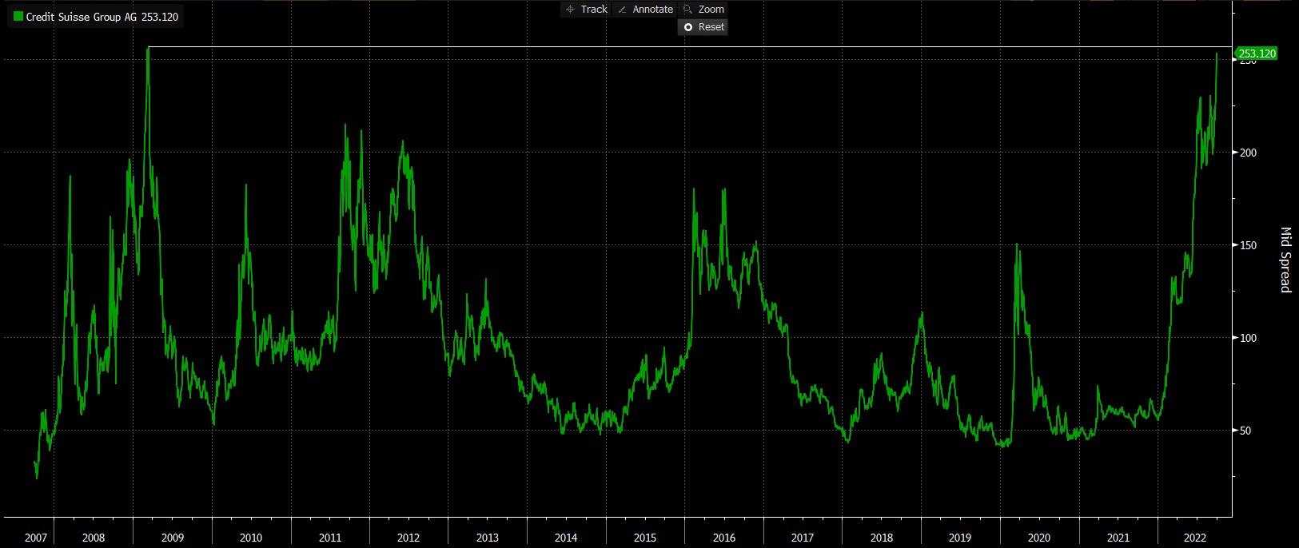The image size is (1299, 548).
Task: Click the 2020 x-axis label
Action: point(1039,538)
